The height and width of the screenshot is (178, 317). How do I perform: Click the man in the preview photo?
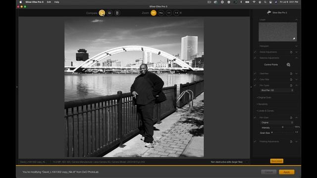[x=147, y=105]
